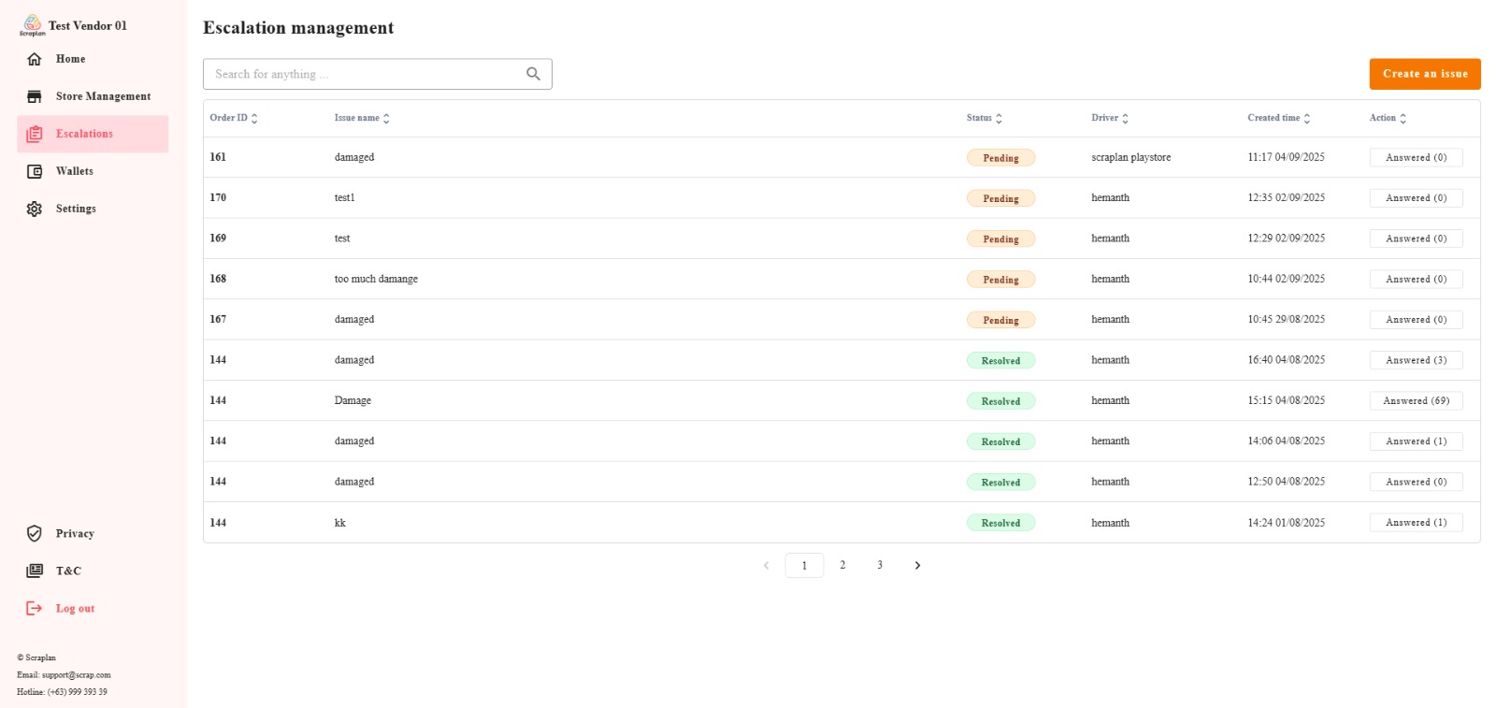
Task: Sort table by Created time column
Action: pyautogui.click(x=1306, y=119)
